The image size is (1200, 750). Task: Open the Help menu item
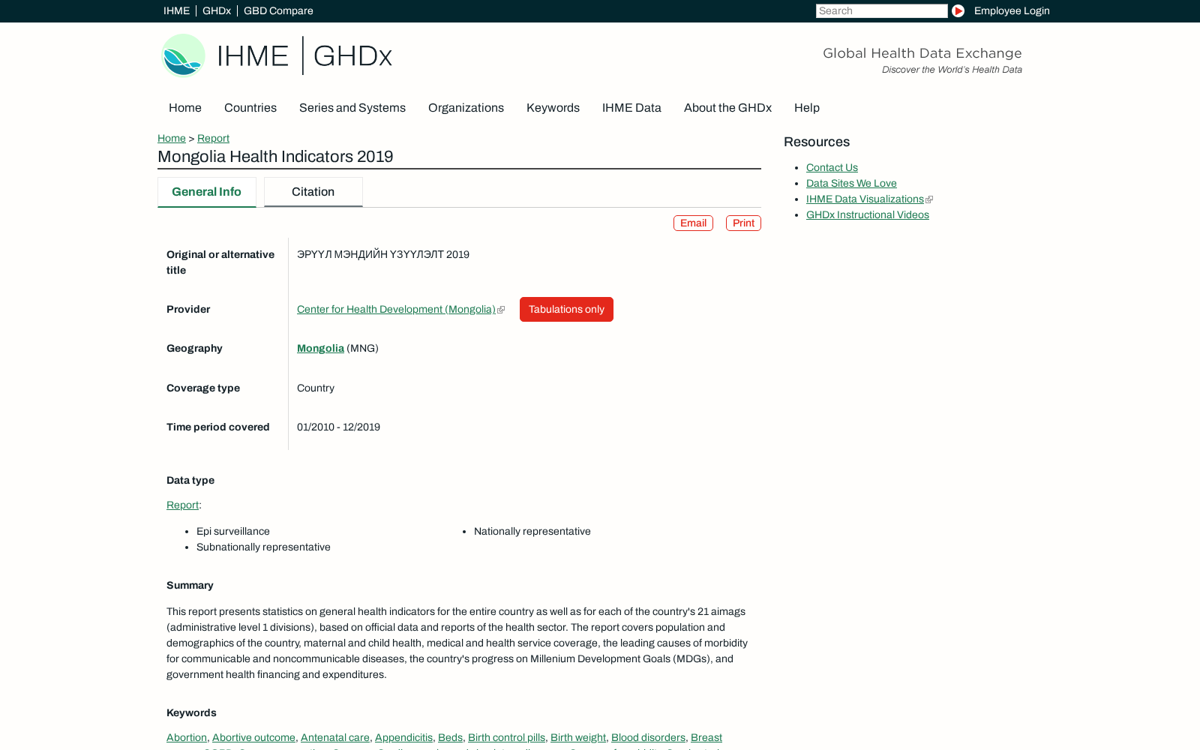(807, 107)
